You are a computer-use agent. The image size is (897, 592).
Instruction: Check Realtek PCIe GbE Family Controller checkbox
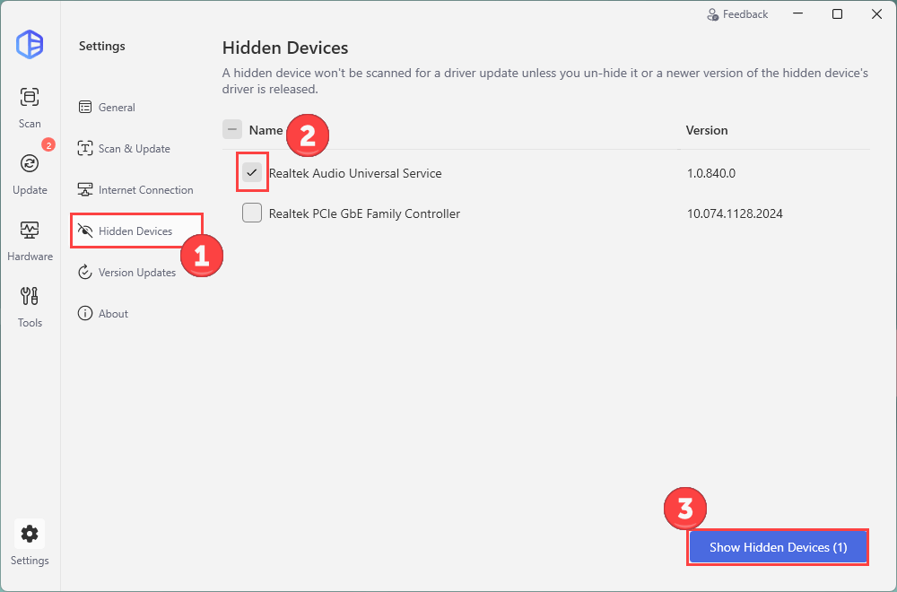[x=252, y=213]
